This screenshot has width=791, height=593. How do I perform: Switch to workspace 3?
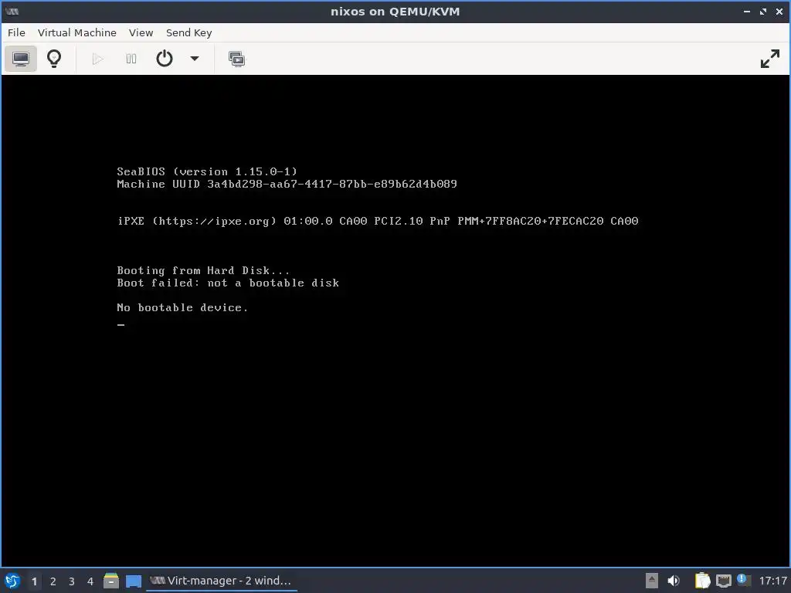(72, 581)
